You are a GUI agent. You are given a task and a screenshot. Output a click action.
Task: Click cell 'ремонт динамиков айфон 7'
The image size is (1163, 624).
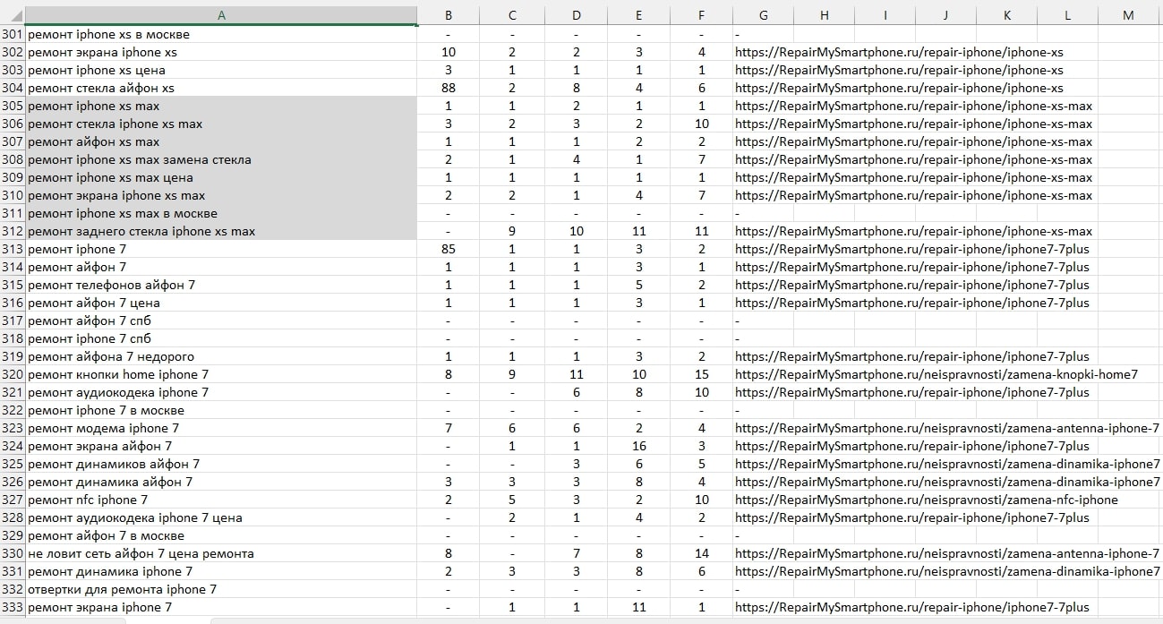tap(222, 464)
